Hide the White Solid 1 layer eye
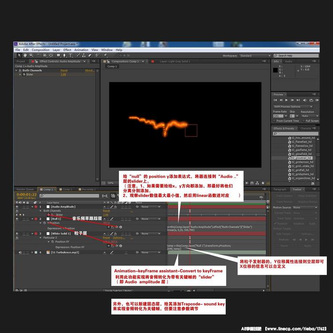This screenshot has width=333, height=333. point(17,234)
